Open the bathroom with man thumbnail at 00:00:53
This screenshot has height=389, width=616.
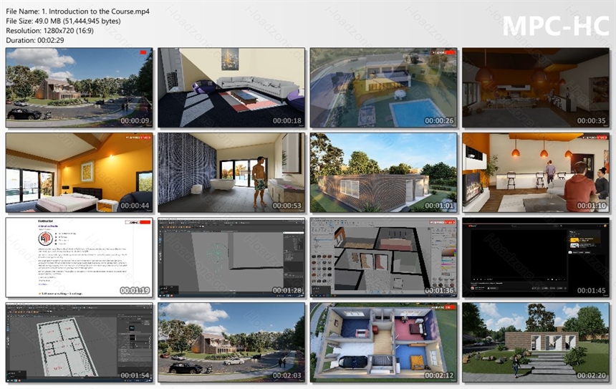(231, 173)
